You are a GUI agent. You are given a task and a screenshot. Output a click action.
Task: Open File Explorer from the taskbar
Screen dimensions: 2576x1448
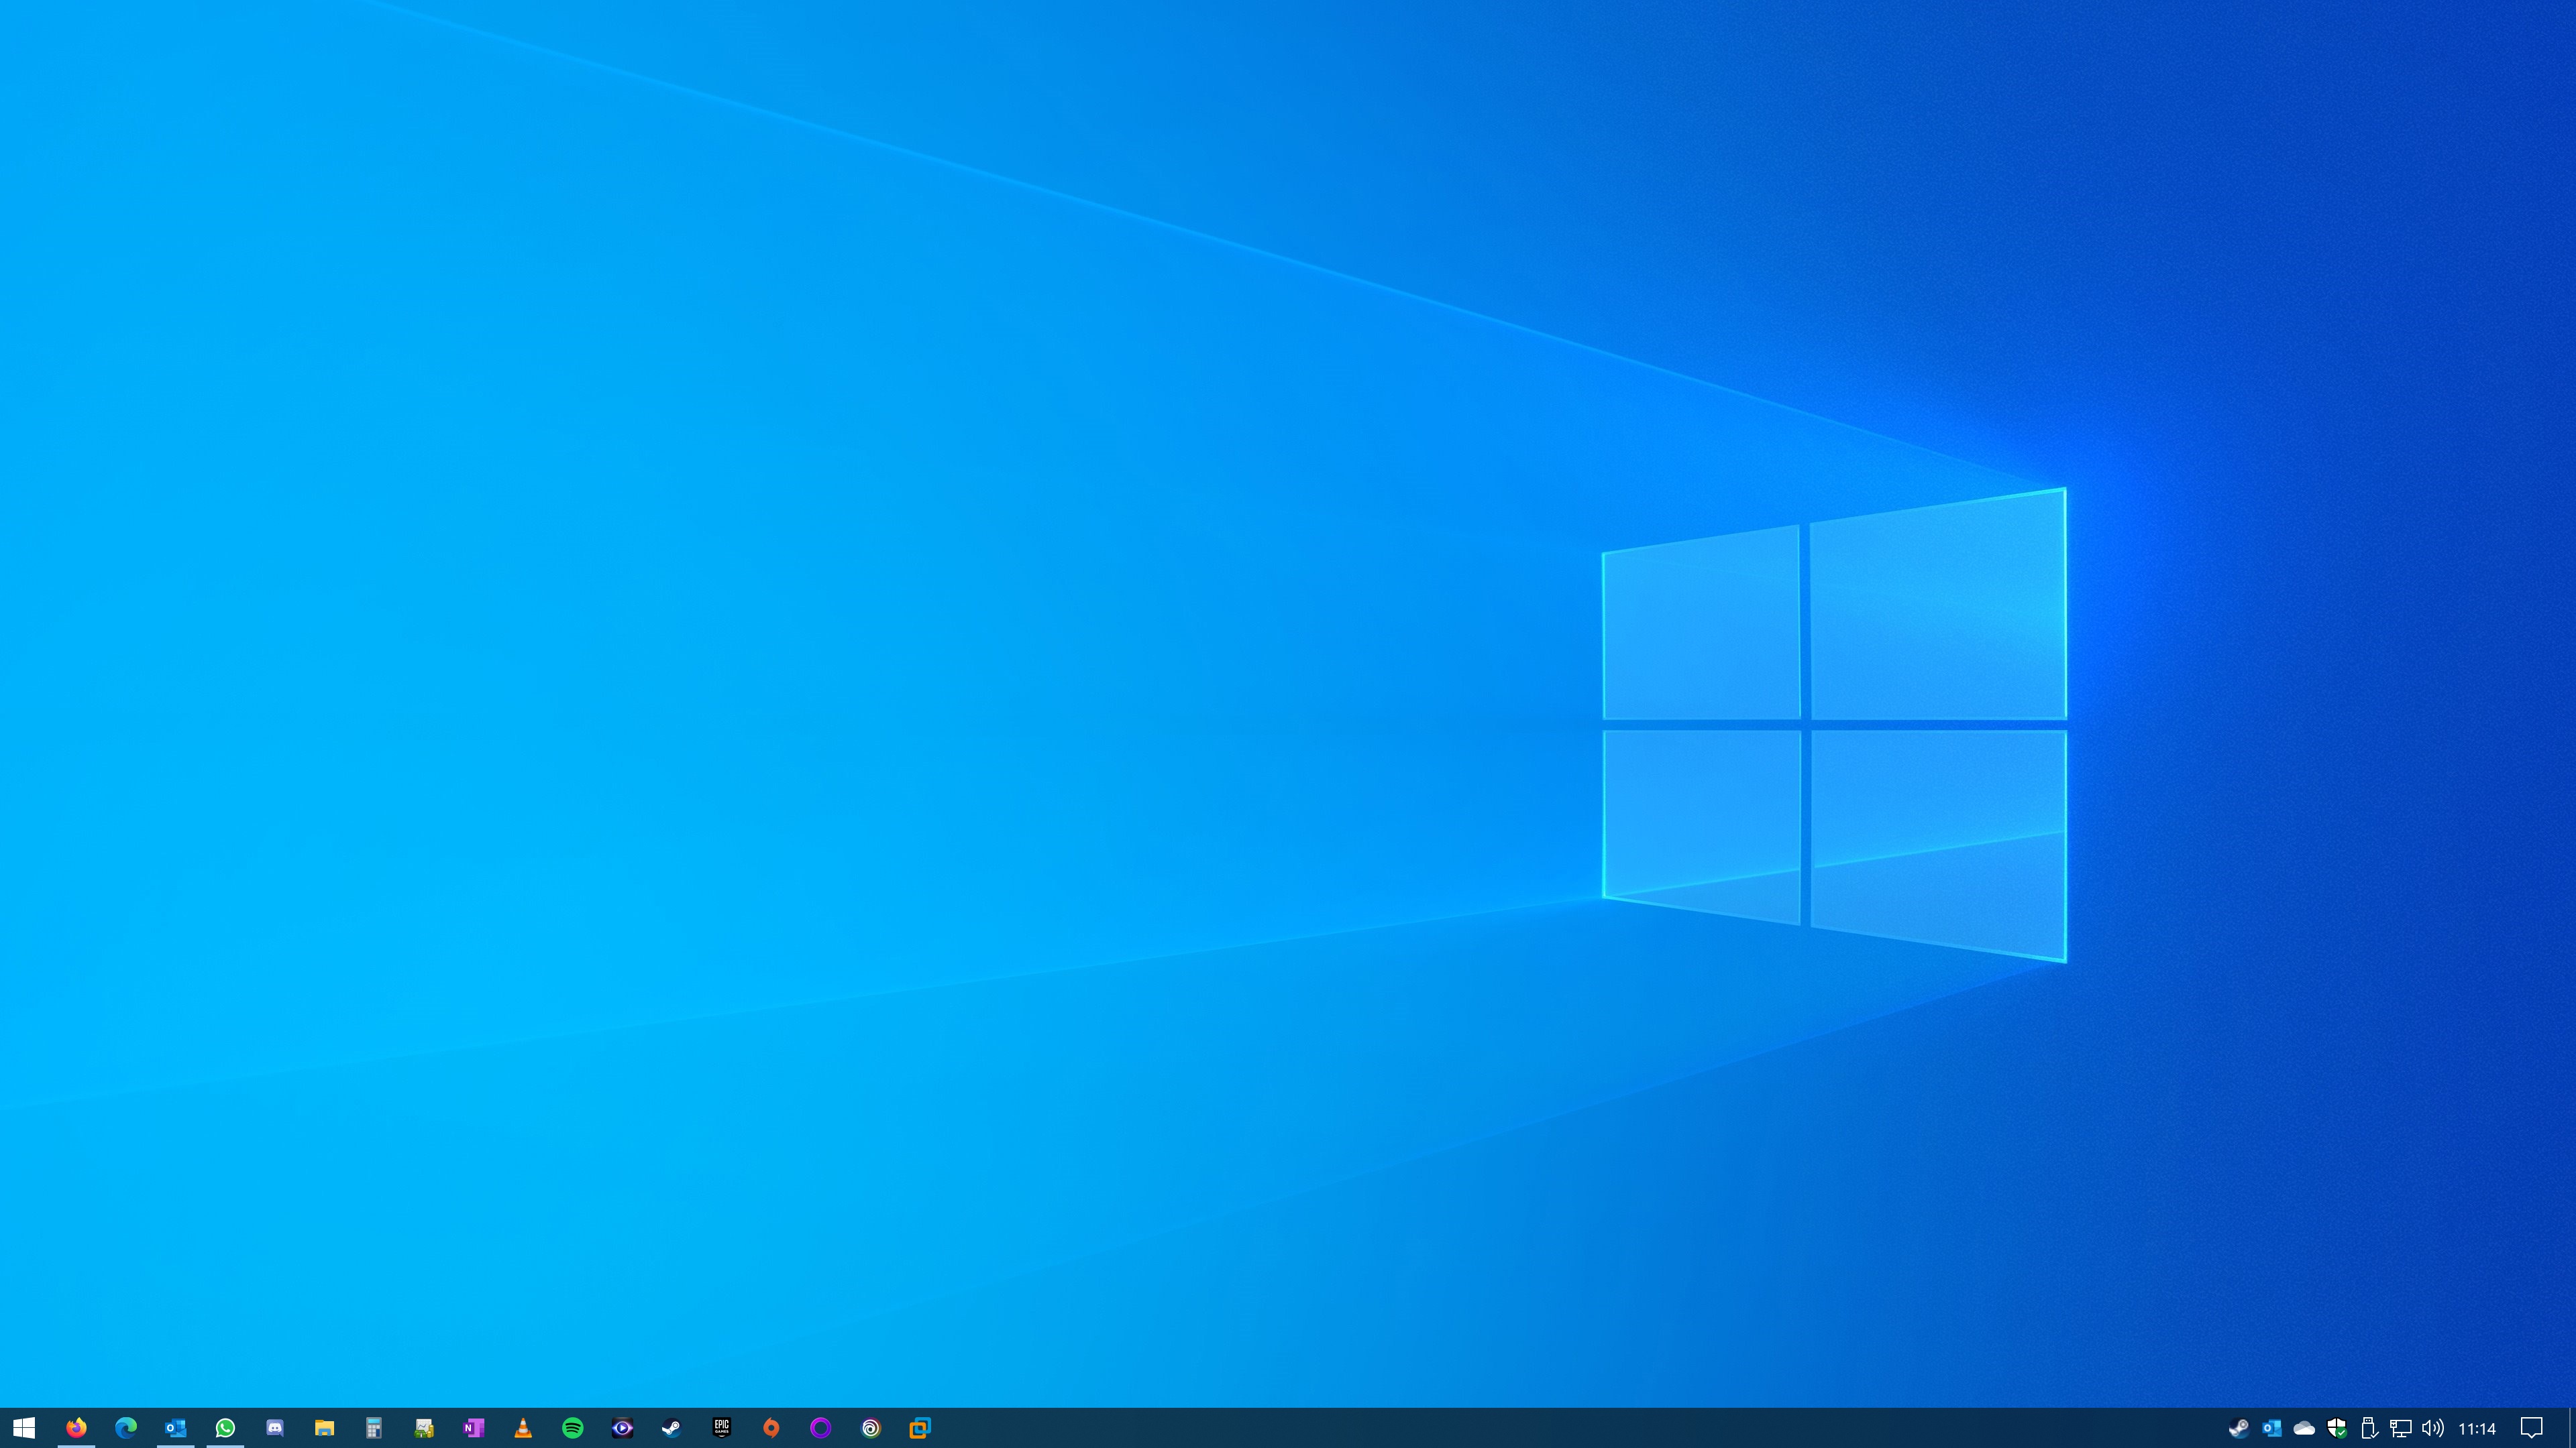coord(324,1428)
